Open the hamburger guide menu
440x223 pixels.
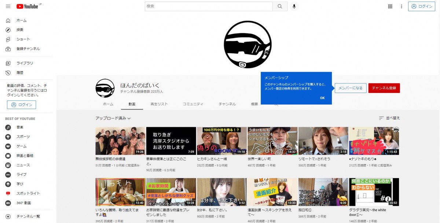8,7
